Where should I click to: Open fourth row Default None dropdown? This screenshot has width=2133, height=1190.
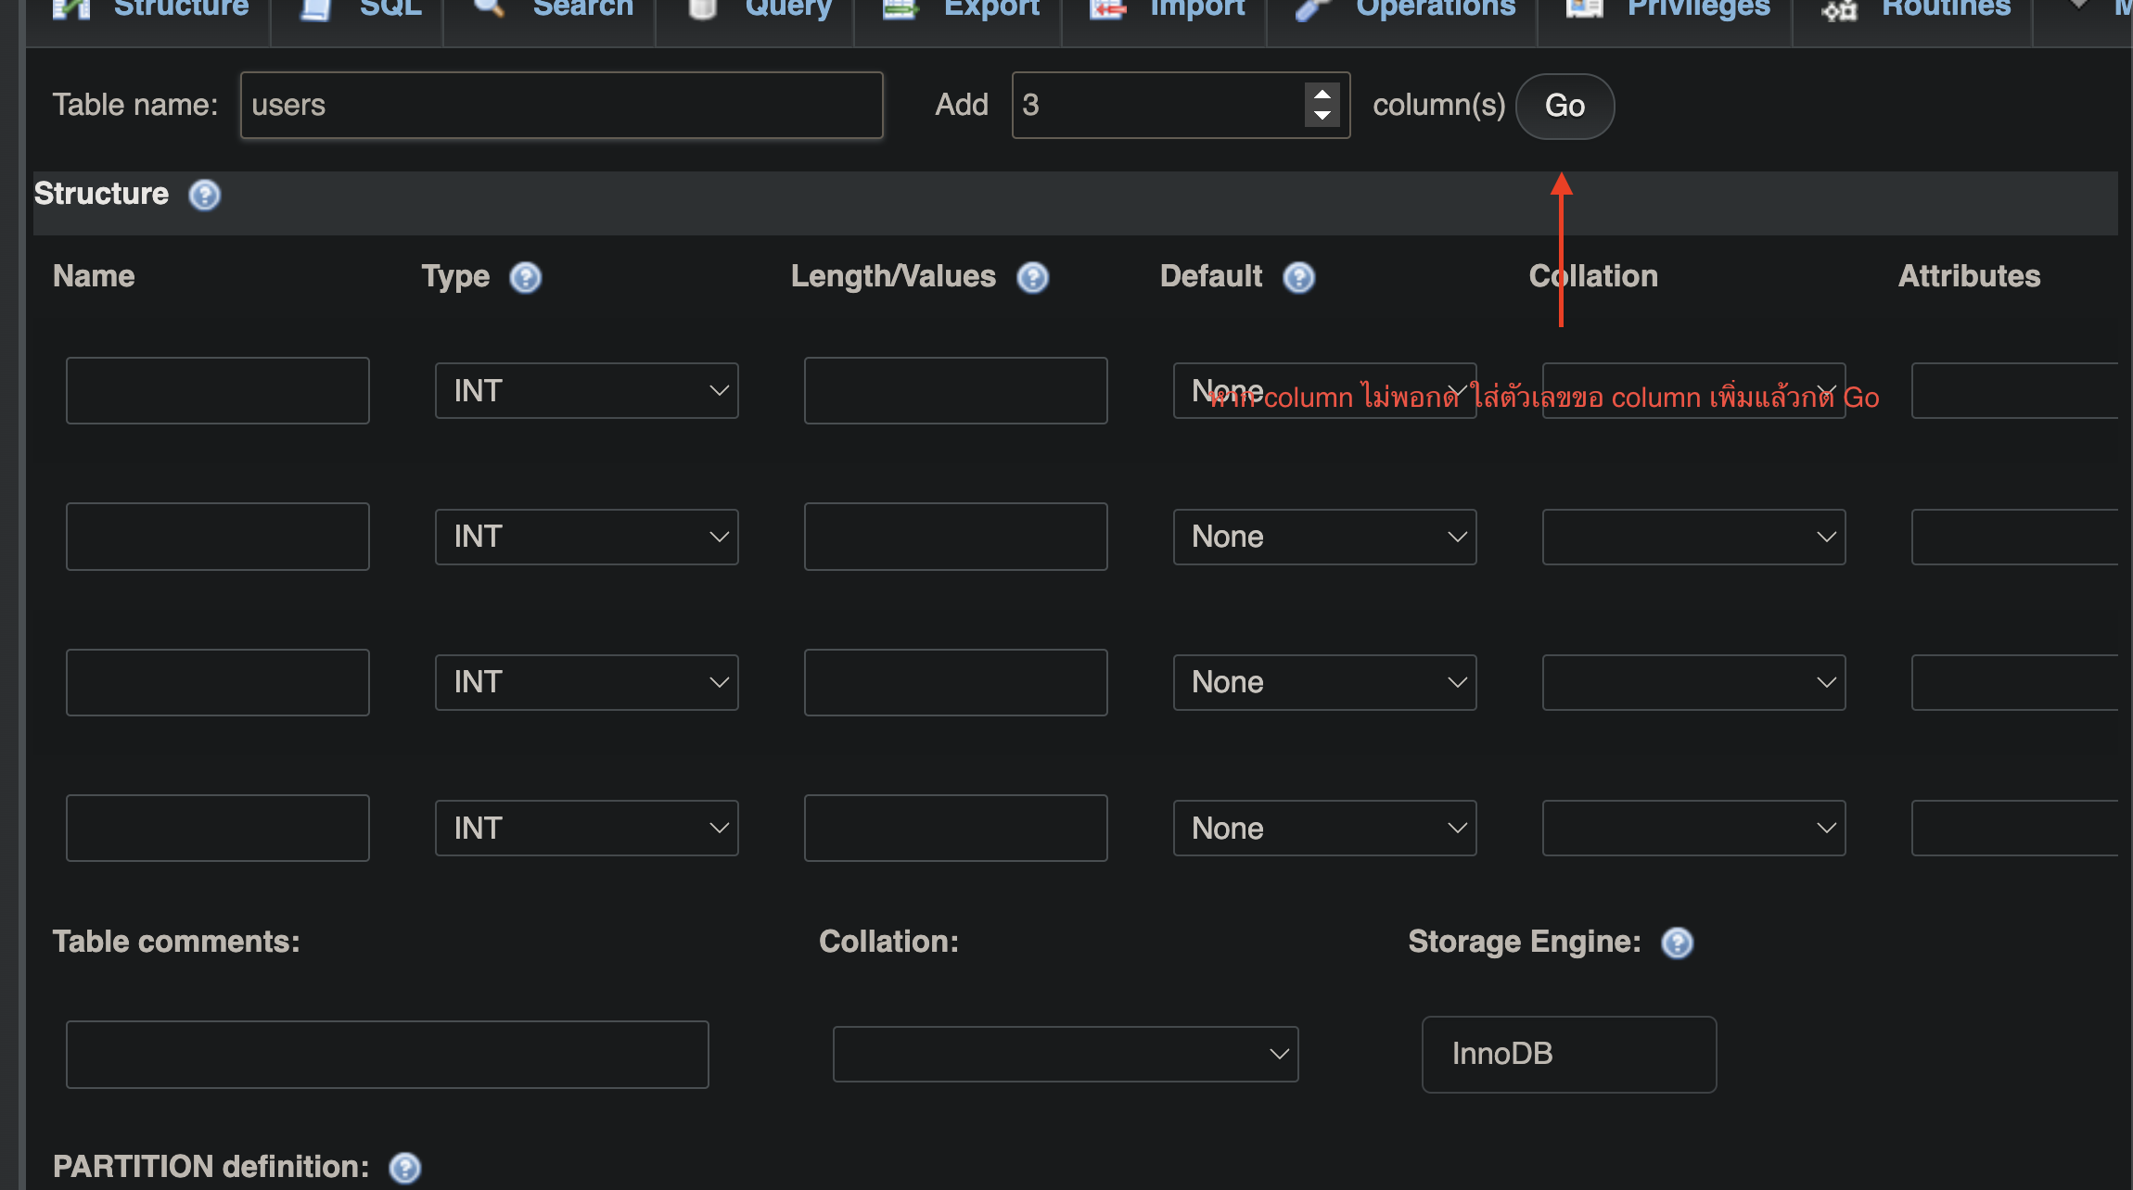pos(1325,828)
